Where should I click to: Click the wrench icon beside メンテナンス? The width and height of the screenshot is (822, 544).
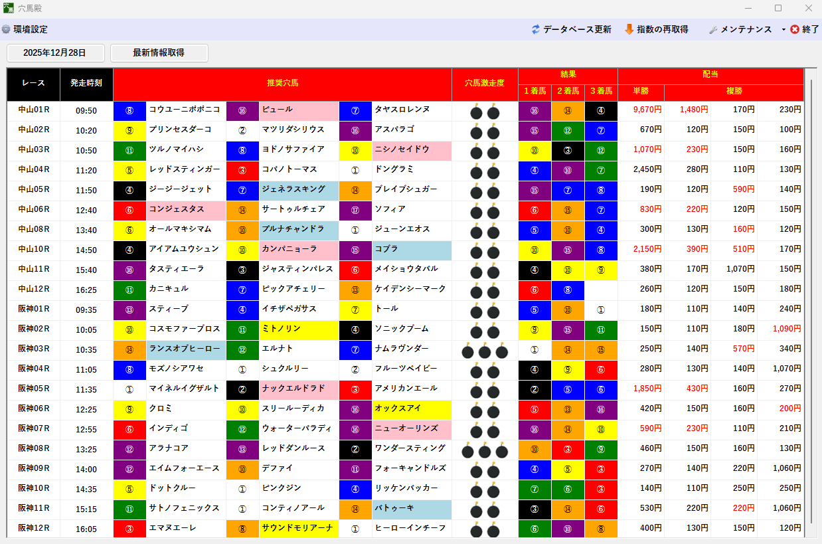pos(714,29)
